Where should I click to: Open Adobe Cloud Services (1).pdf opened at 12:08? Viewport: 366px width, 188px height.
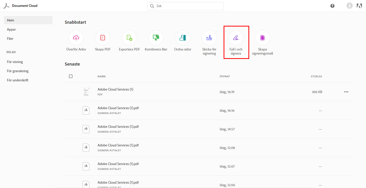point(118,145)
